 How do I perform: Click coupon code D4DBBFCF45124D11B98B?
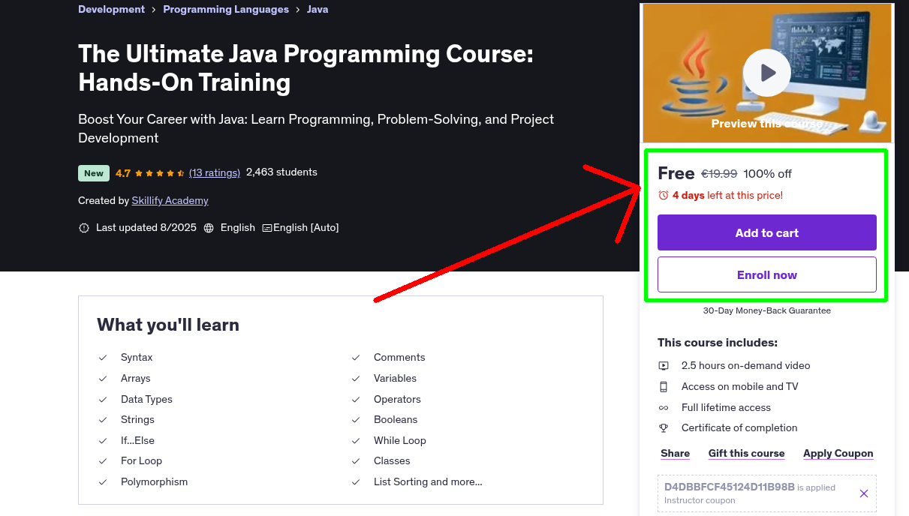pos(730,487)
